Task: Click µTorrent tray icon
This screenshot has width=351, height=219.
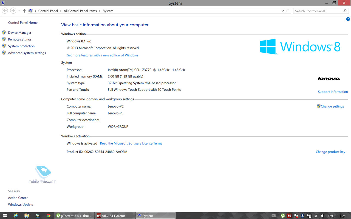Action: [283, 216]
